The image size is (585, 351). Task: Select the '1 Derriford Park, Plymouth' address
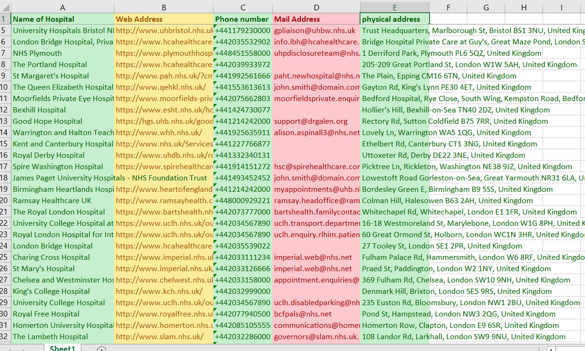point(395,53)
